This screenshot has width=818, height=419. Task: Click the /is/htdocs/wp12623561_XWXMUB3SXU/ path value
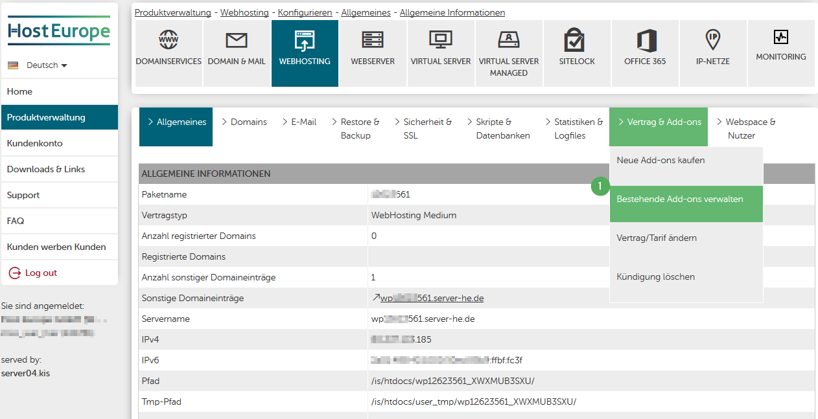(453, 381)
